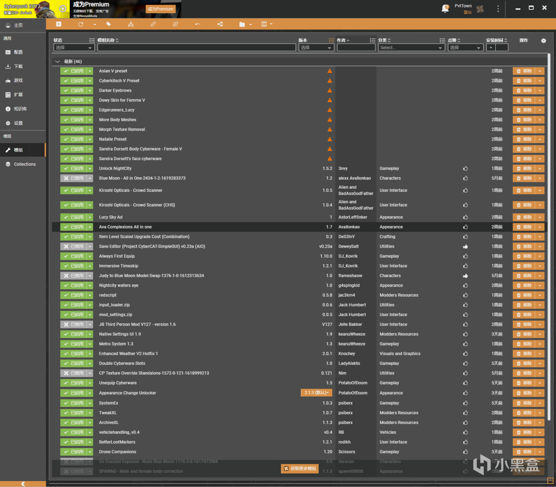The image size is (556, 487).
Task: Click group-by list icon next to 版本 column
Action: pyautogui.click(x=331, y=40)
